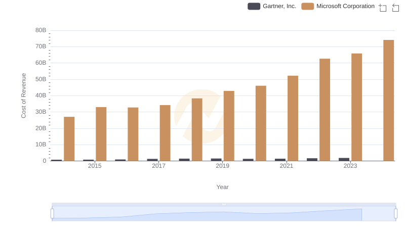Click the Microsoft tan legend swatch
Screen dimensions: 405x233
click(x=308, y=6)
